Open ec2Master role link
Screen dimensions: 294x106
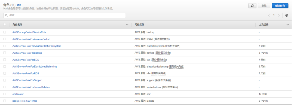tap(18, 94)
